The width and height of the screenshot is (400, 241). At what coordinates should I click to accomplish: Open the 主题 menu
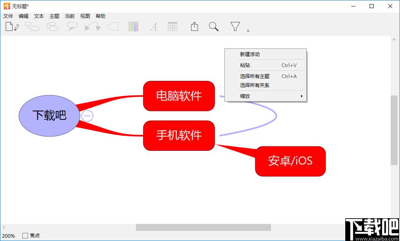(54, 16)
